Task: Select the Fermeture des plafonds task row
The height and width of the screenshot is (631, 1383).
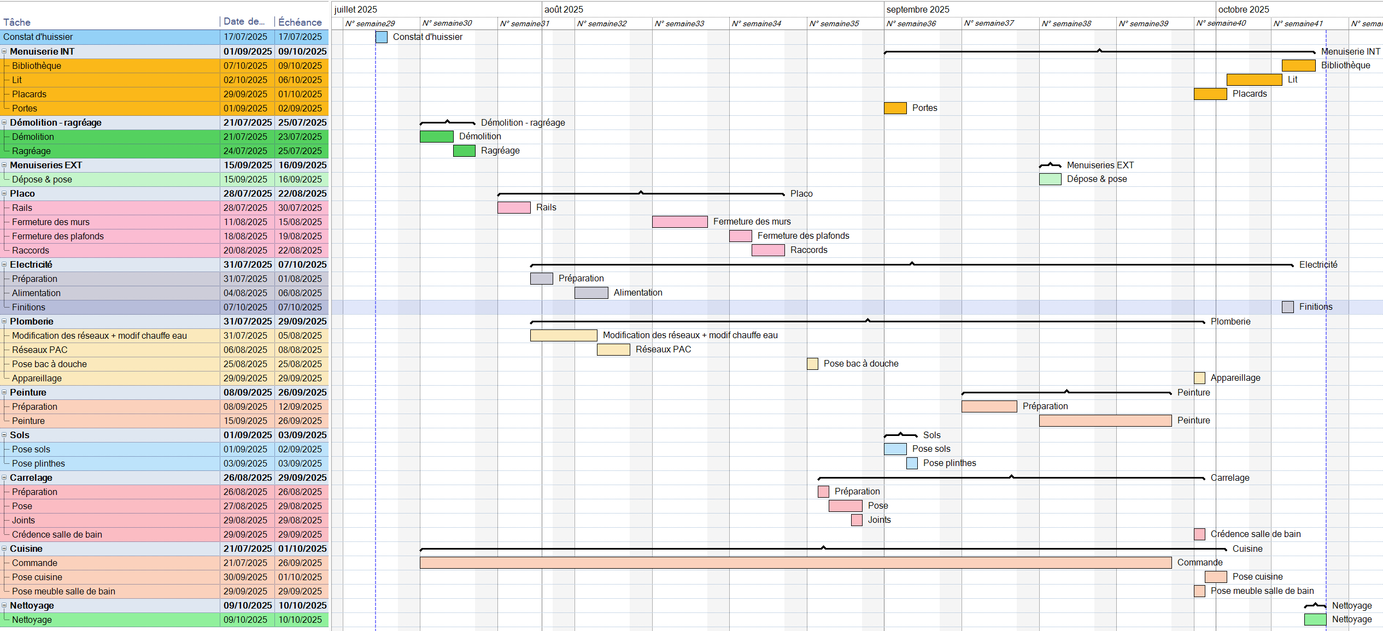Action: click(109, 236)
